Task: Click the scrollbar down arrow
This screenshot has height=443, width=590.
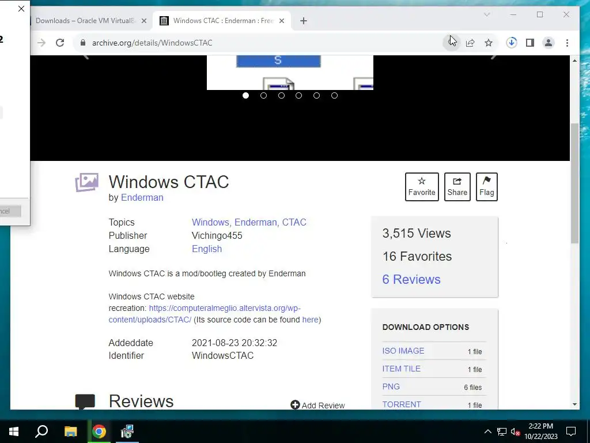Action: pyautogui.click(x=574, y=404)
